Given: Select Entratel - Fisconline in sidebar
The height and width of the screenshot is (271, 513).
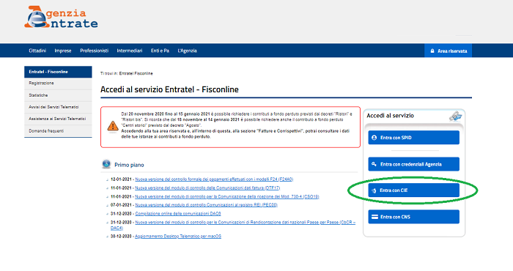Looking at the screenshot, I should click(x=58, y=72).
